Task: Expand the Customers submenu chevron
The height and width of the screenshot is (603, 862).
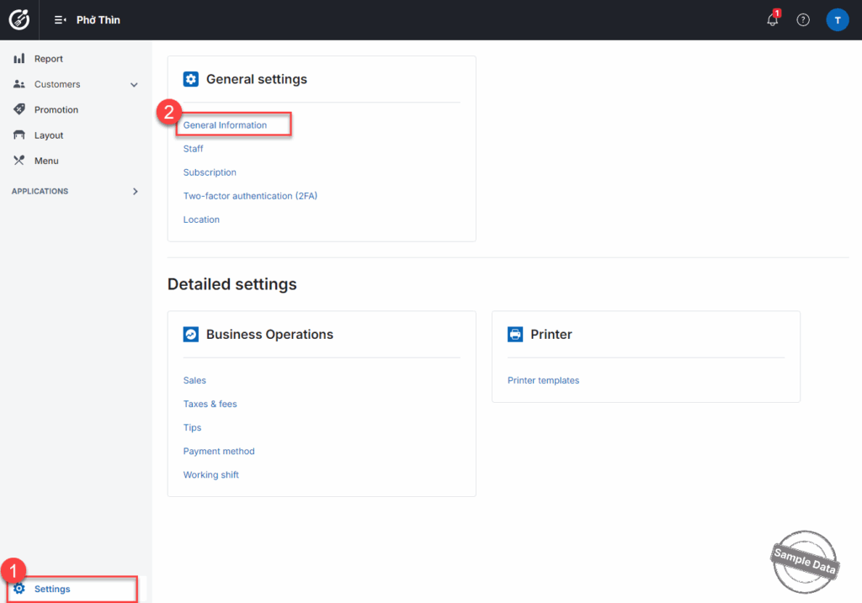Action: pyautogui.click(x=134, y=85)
